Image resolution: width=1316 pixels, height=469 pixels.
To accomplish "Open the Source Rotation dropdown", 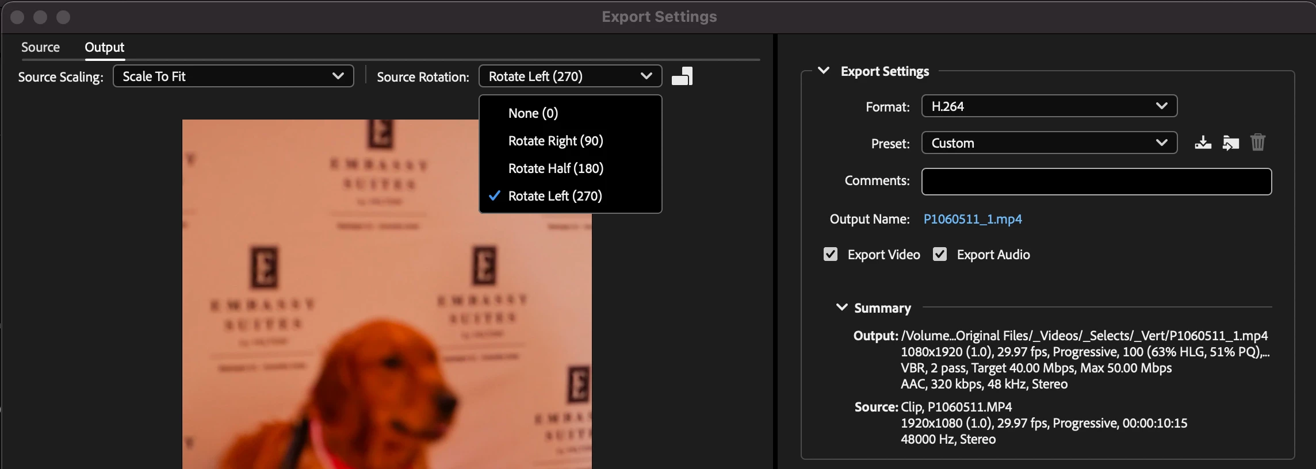I will pyautogui.click(x=570, y=76).
